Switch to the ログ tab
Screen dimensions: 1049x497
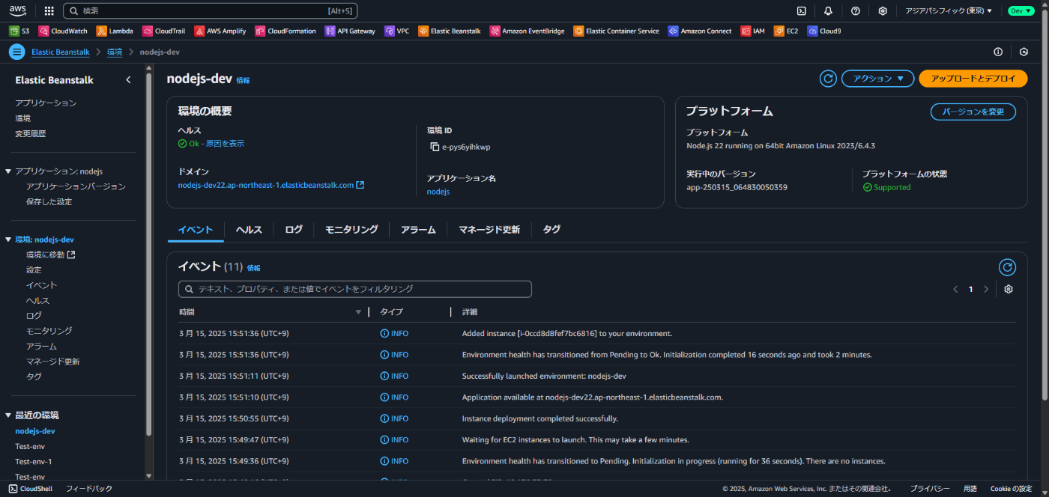pyautogui.click(x=294, y=230)
